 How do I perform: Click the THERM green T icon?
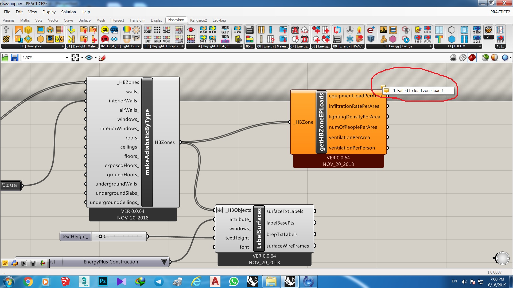[x=439, y=39]
